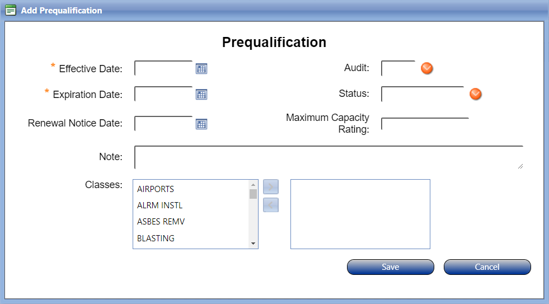549x304 pixels.
Task: Click the move-left arrow for Classes
Action: [271, 205]
